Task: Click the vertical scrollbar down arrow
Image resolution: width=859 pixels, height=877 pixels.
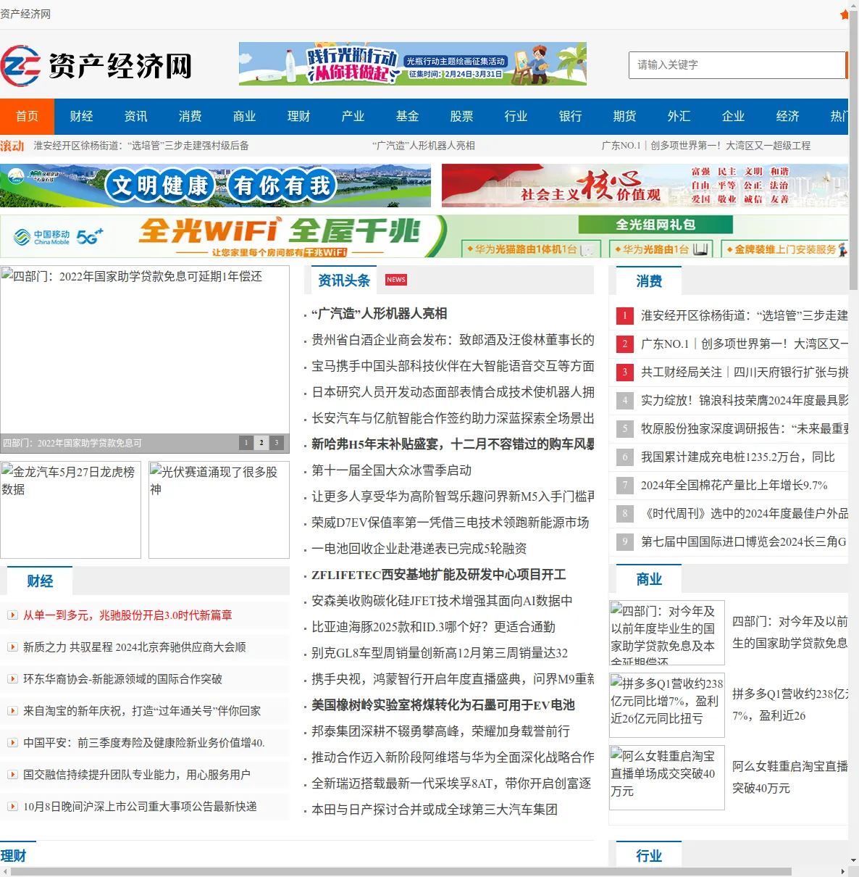Action: [x=853, y=860]
